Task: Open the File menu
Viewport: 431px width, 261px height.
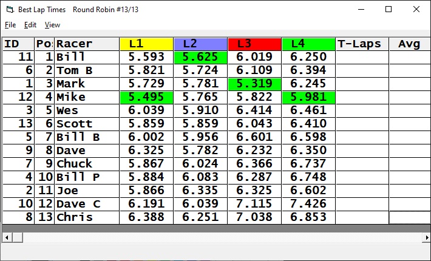Action: [10, 25]
